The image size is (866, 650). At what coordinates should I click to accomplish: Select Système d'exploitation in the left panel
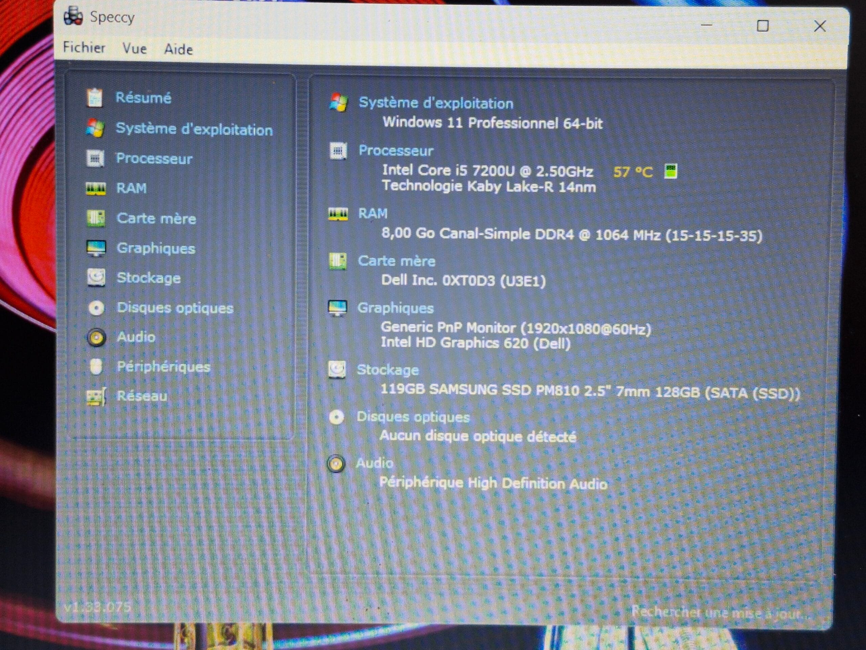pos(194,129)
